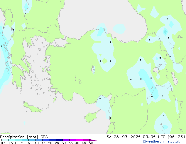The height and width of the screenshot is (144, 186).
Task: Click the 'Precipitation [mm]' title text
Action: [19, 137]
